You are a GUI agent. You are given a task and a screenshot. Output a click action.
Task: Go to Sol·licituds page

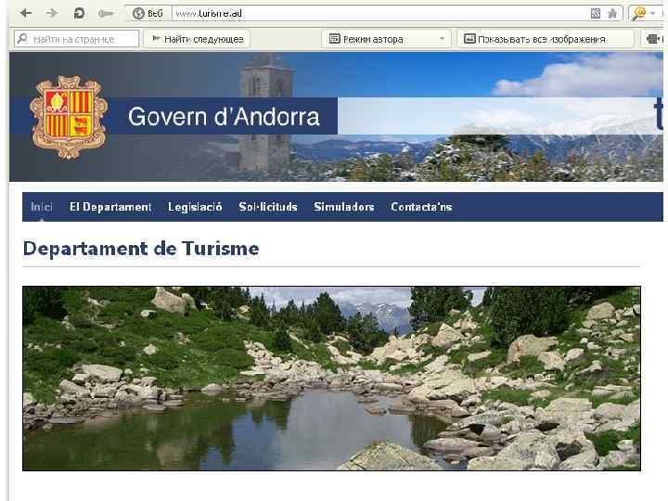268,207
